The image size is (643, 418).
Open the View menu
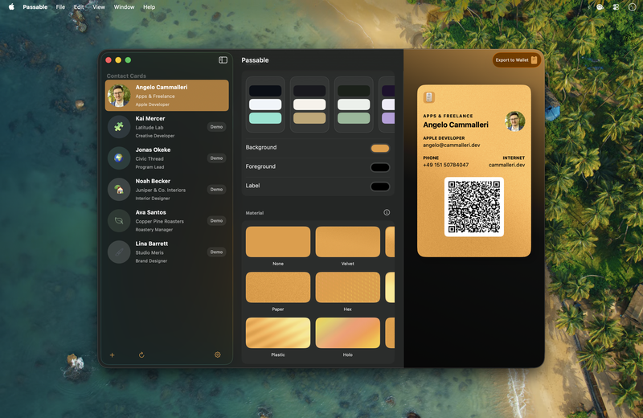[99, 7]
